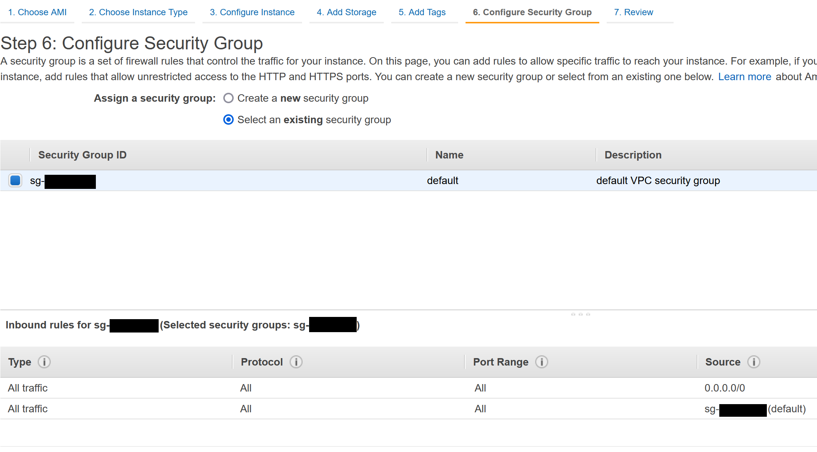Switch to 3. Configure Instance step
This screenshot has height=452, width=817.
tap(252, 12)
